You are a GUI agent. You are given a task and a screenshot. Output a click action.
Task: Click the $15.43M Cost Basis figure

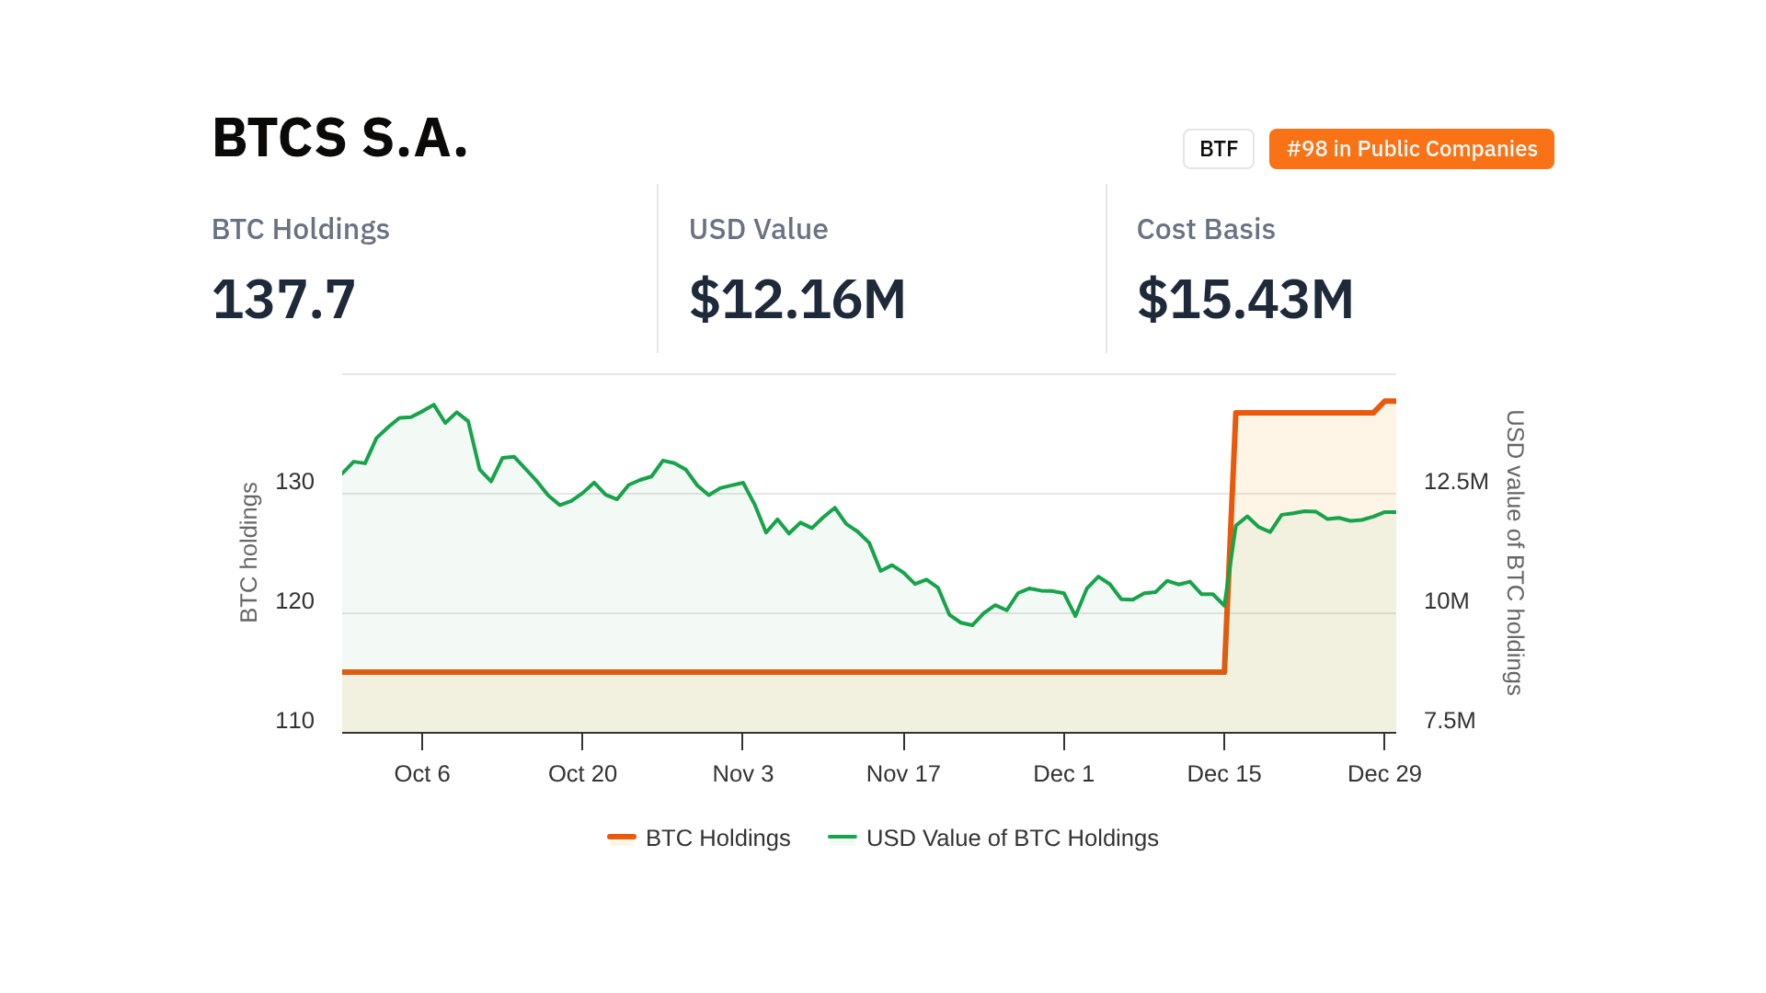[x=1245, y=299]
